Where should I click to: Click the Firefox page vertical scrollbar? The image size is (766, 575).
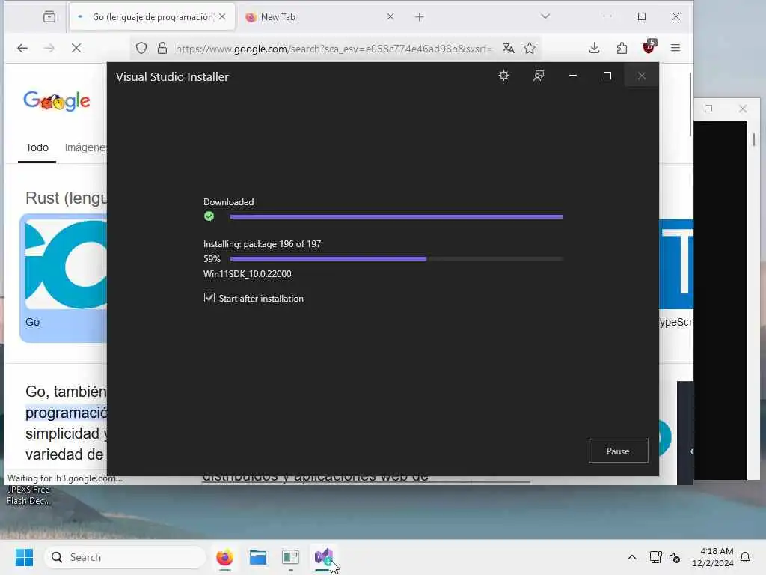pyautogui.click(x=690, y=103)
